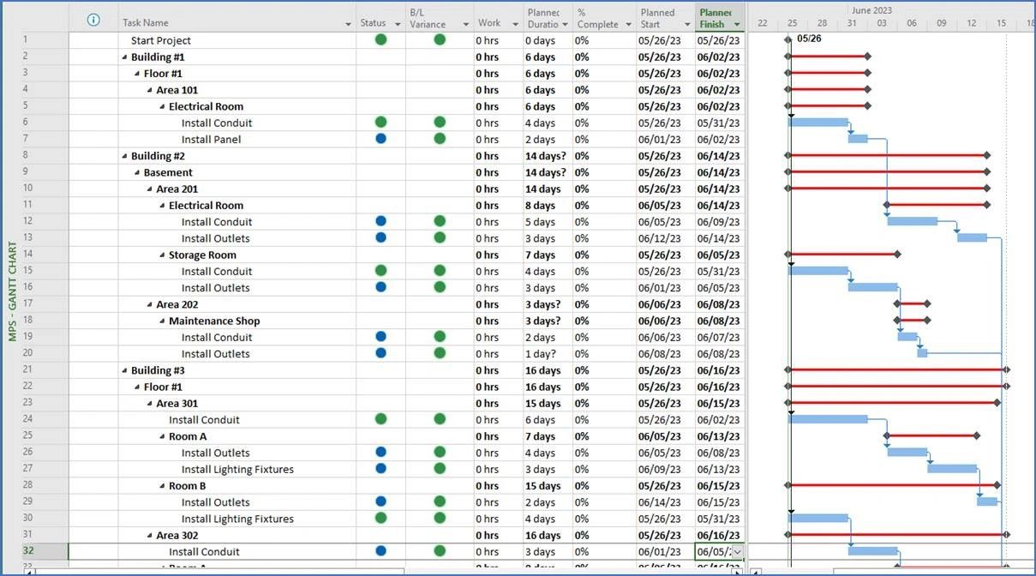This screenshot has height=576, width=1036.
Task: Click the blue Status indicator for Install Panel
Action: tap(380, 139)
